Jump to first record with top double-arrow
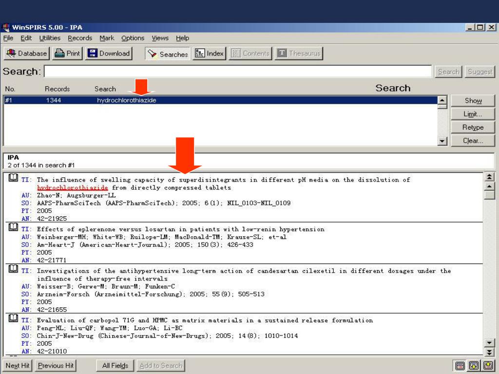 tap(489, 177)
